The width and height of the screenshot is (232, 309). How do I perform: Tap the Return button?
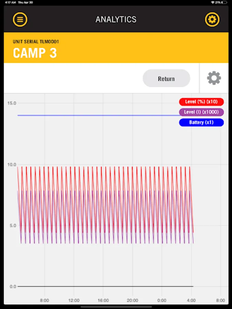click(166, 78)
